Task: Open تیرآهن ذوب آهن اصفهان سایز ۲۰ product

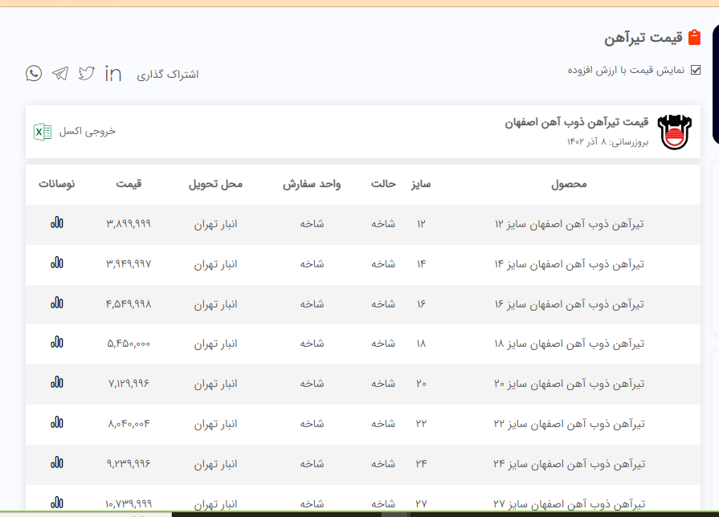Action: tap(569, 385)
